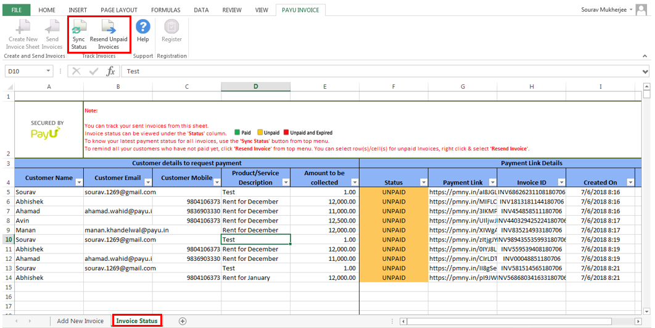The image size is (655, 328).
Task: Switch to Add New Invoice sheet tab
Action: pyautogui.click(x=80, y=321)
